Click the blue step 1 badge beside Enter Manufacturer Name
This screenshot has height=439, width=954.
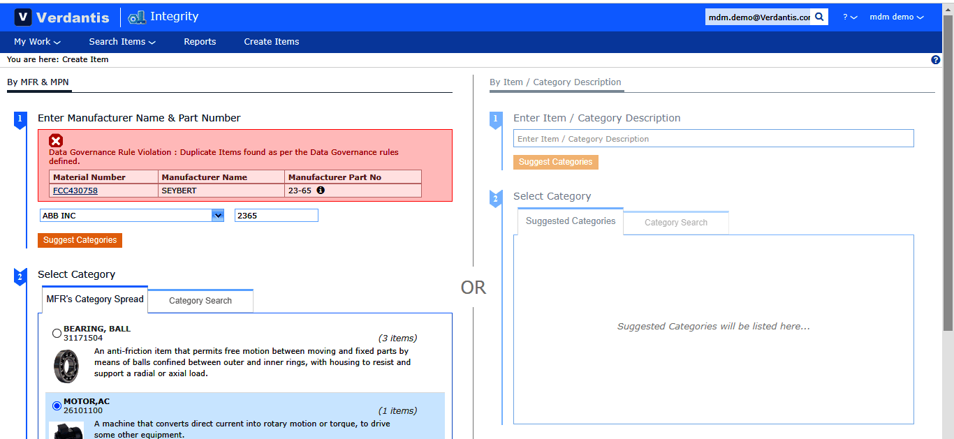19,119
